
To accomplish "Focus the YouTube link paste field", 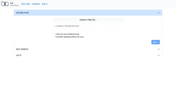I will pos(88,26).
